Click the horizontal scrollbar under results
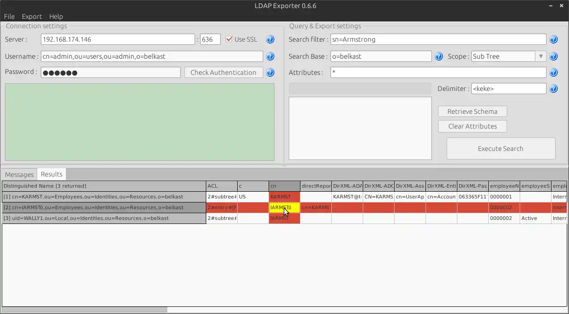The width and height of the screenshot is (569, 314). [85, 310]
